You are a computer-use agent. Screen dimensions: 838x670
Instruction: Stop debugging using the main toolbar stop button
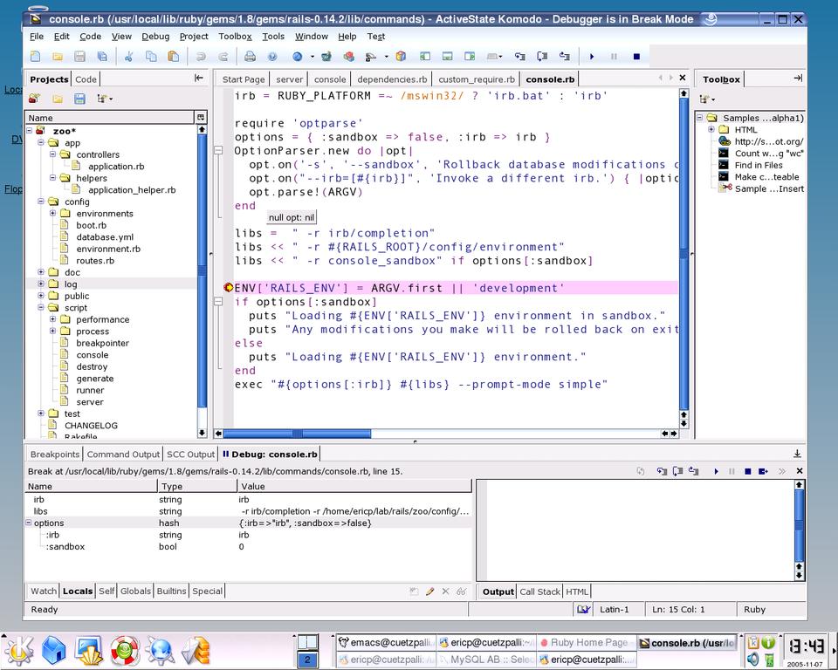click(x=636, y=57)
